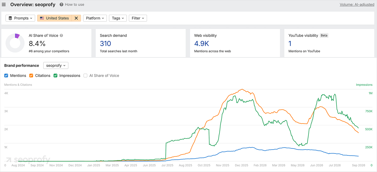Click the Beta badge
The height and width of the screenshot is (172, 377).
tap(324, 36)
